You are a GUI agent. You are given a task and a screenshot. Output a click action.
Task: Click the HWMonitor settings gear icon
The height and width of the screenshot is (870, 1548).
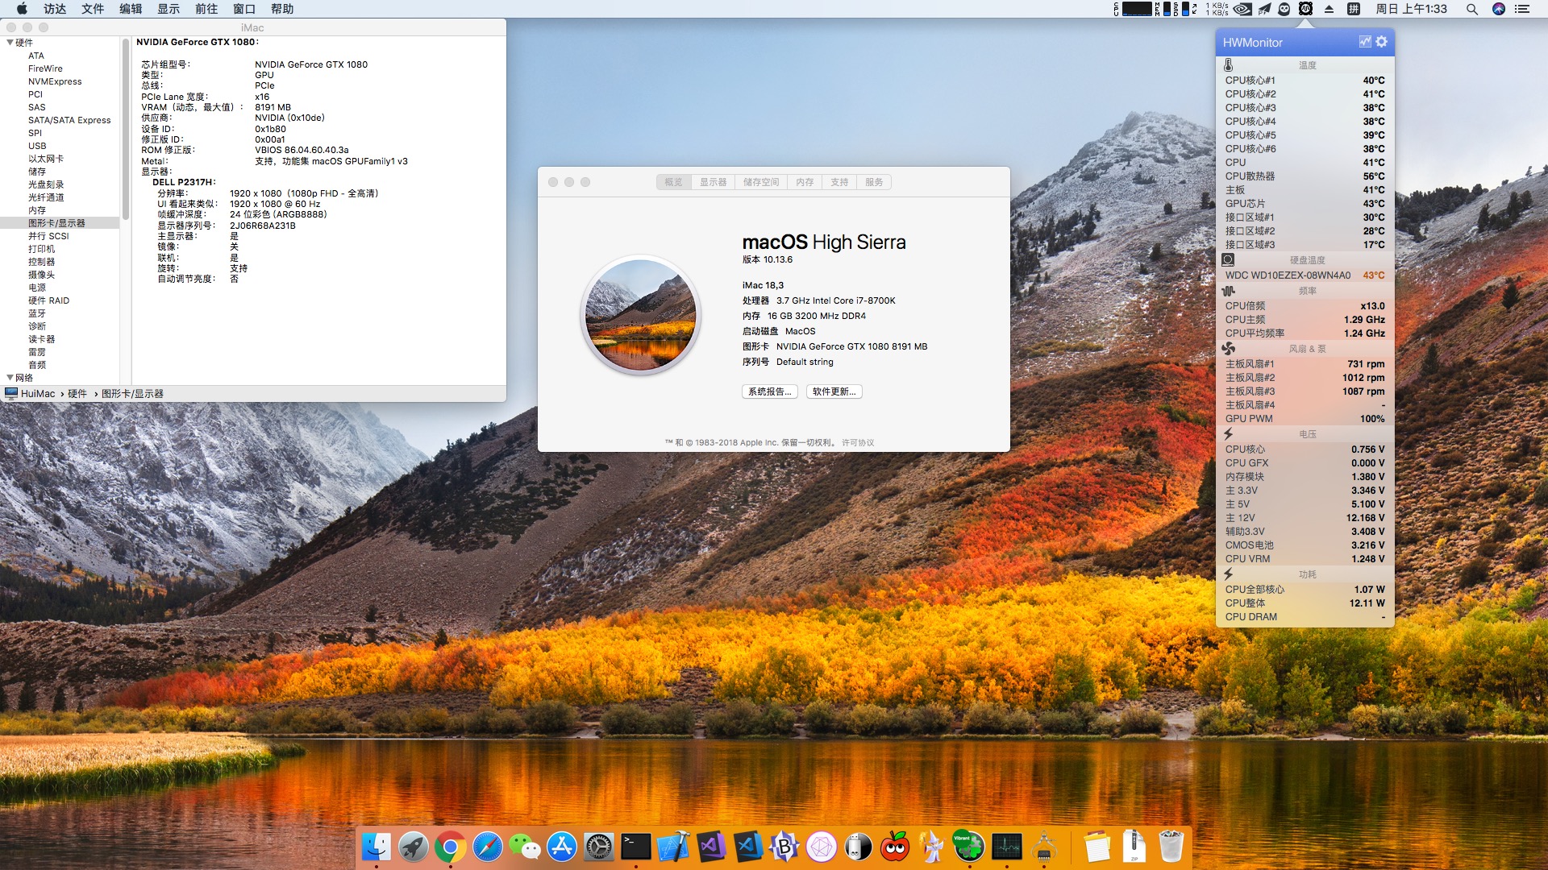pyautogui.click(x=1381, y=41)
